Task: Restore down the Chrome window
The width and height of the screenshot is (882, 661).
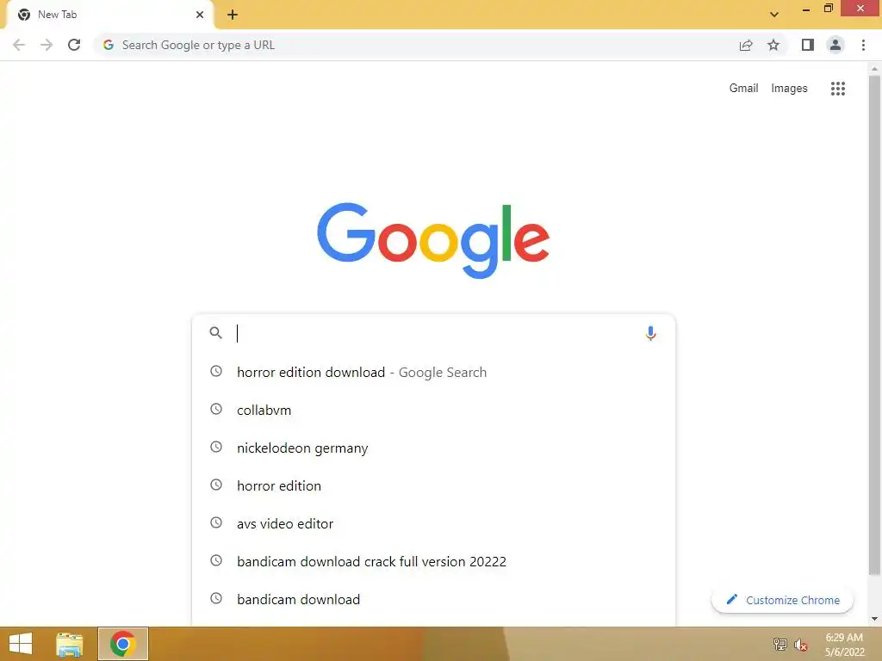Action: pyautogui.click(x=829, y=9)
